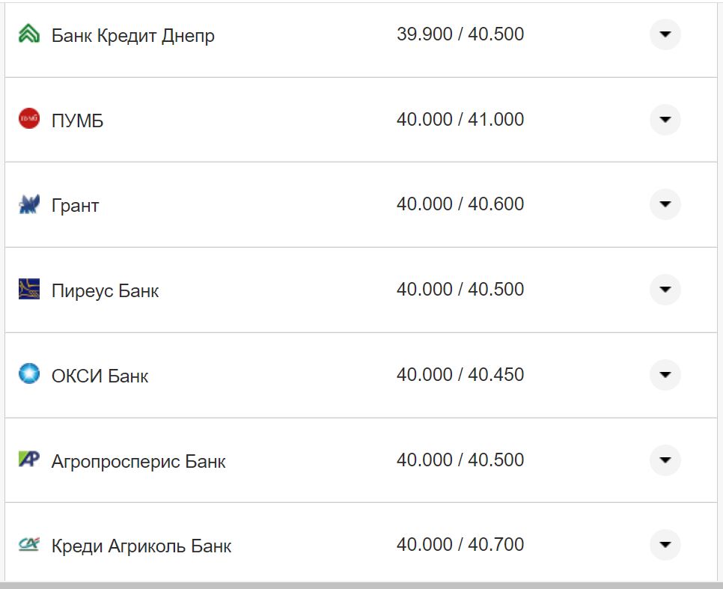Click the Грант bank logo icon
723x589 pixels.
(29, 204)
